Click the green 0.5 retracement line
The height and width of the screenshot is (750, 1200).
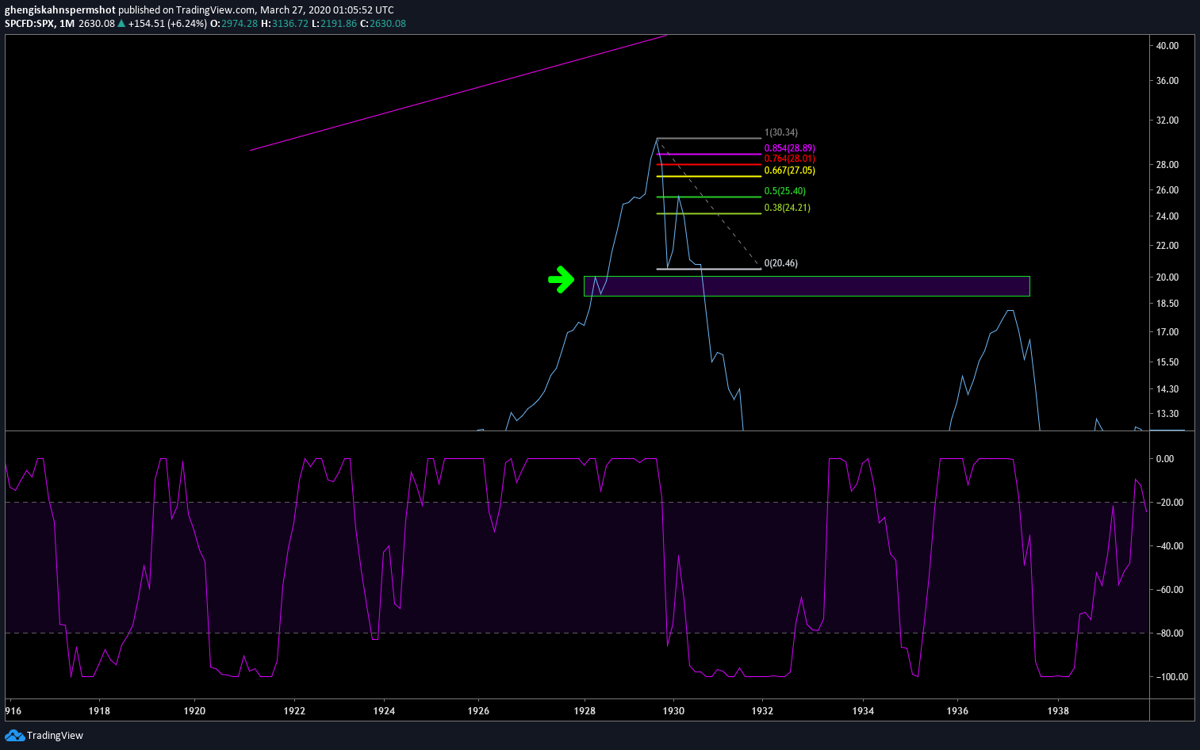[x=709, y=197]
